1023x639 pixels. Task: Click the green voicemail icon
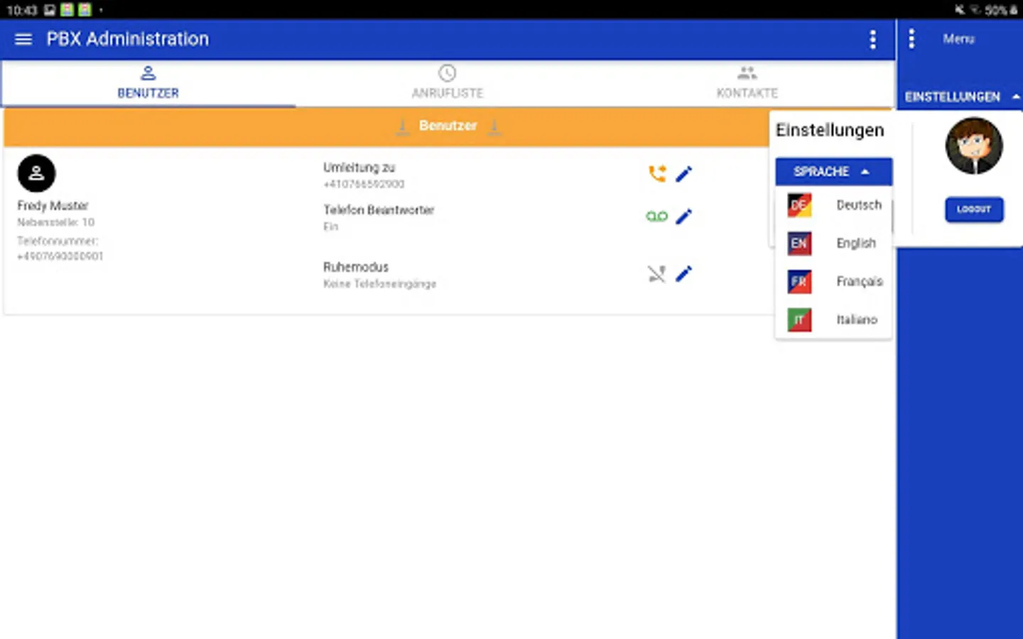(x=657, y=217)
